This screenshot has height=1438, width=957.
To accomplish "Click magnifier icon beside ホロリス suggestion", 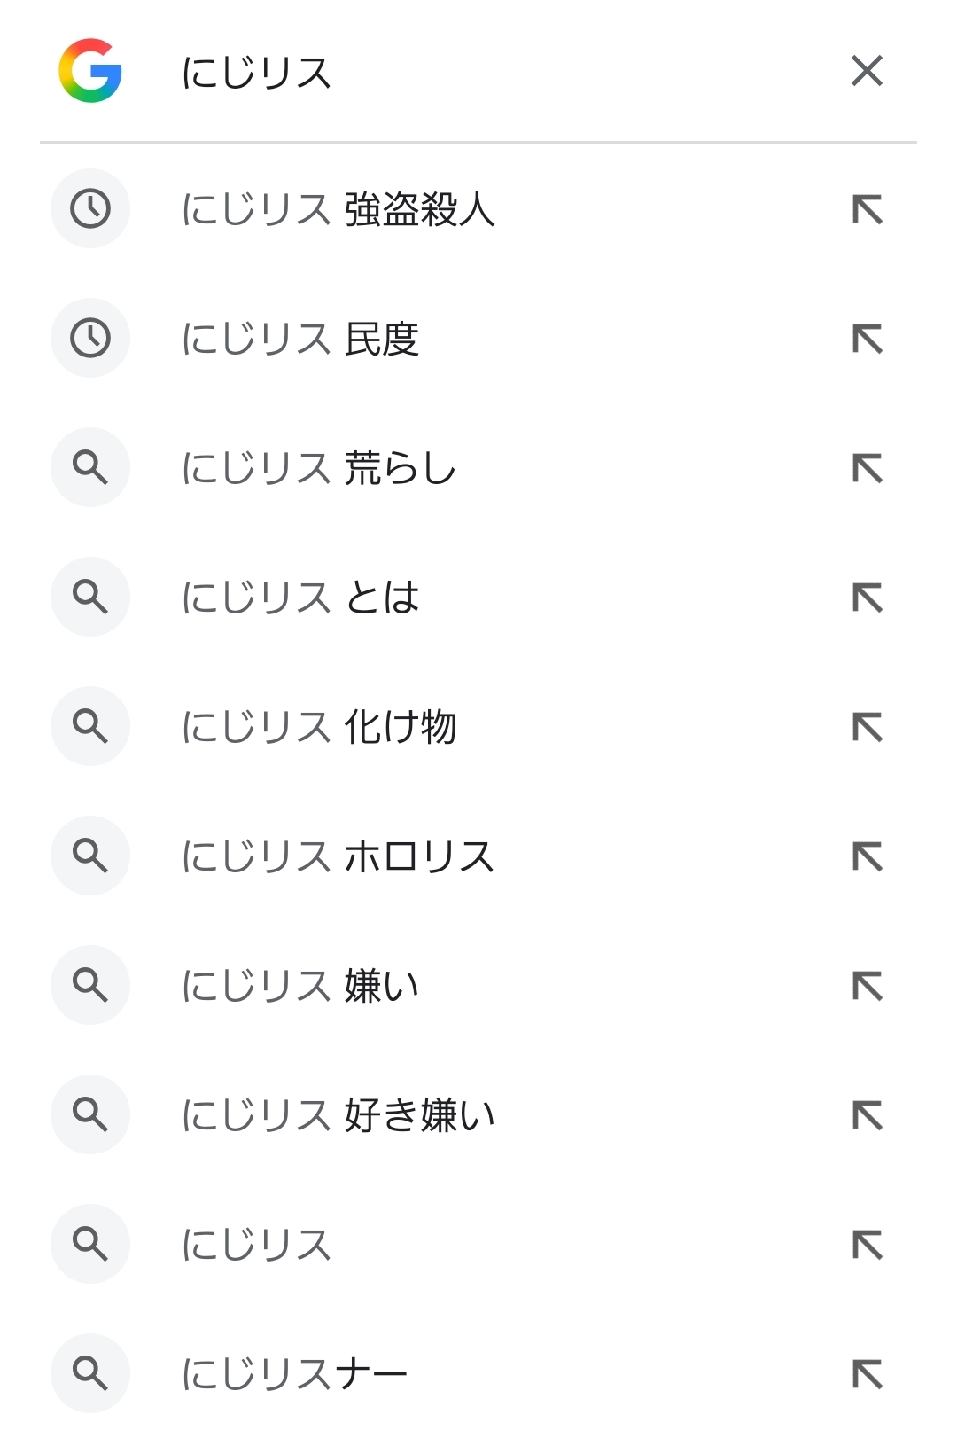I will click(90, 856).
